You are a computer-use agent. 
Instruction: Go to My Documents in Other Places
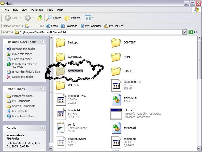pyautogui.click(x=18, y=101)
